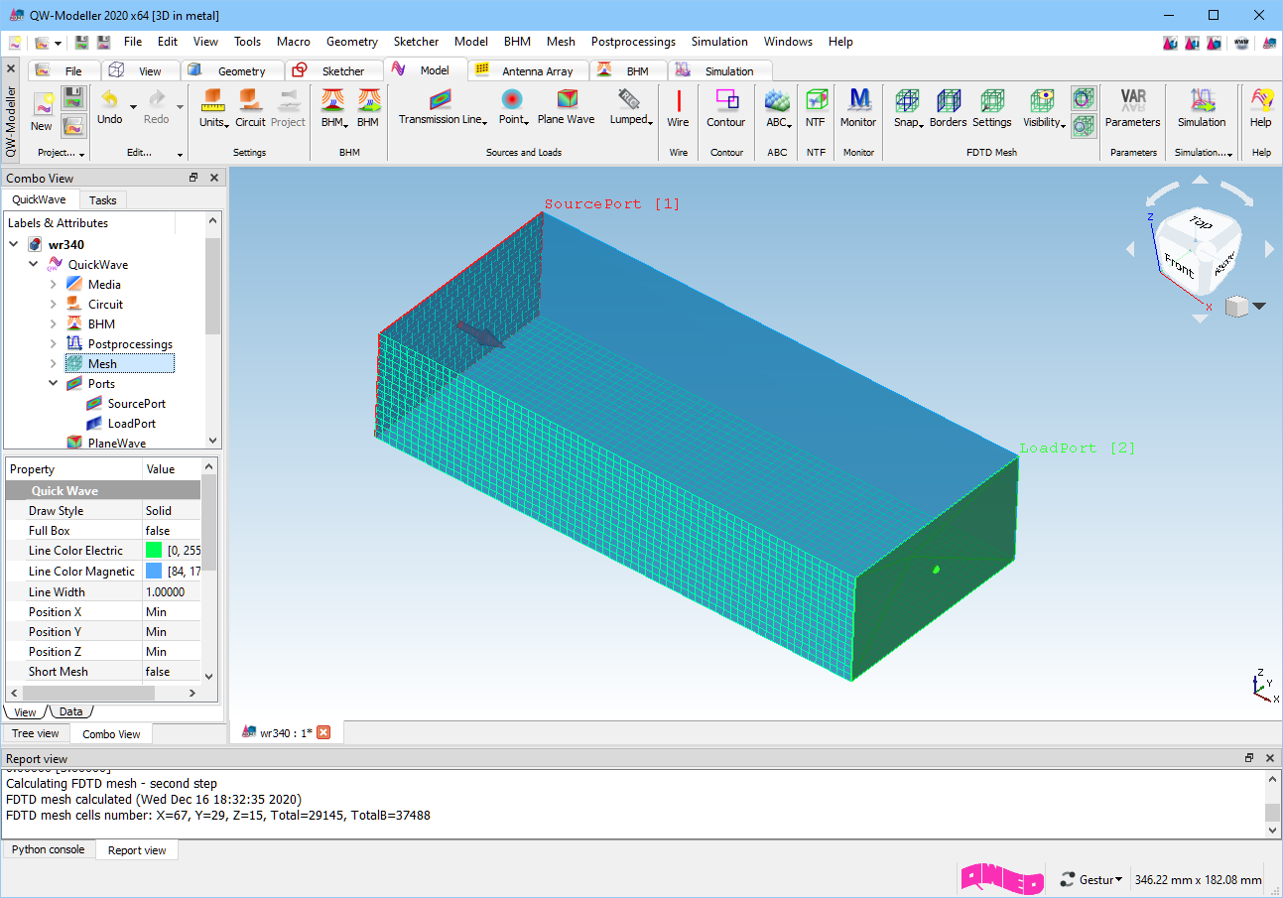Image resolution: width=1283 pixels, height=898 pixels.
Task: Expand the Media tree node
Action: [x=54, y=285]
